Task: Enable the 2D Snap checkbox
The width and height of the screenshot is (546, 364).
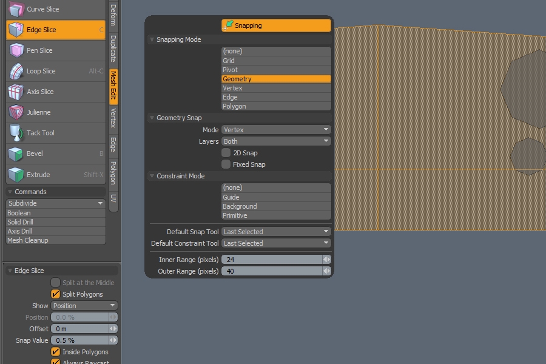Action: pos(226,152)
